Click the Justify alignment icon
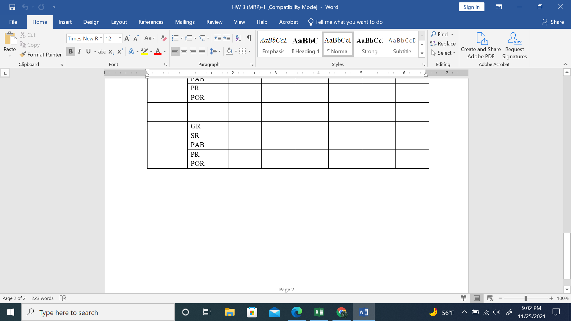571x321 pixels. tap(202, 51)
